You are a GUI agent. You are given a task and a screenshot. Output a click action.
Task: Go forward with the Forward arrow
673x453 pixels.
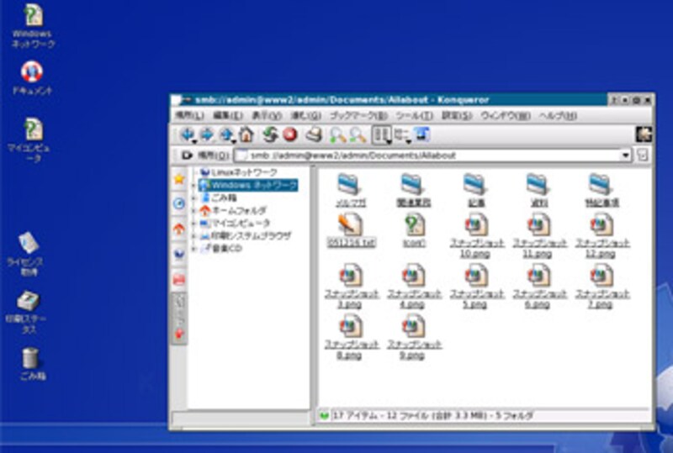(207, 134)
